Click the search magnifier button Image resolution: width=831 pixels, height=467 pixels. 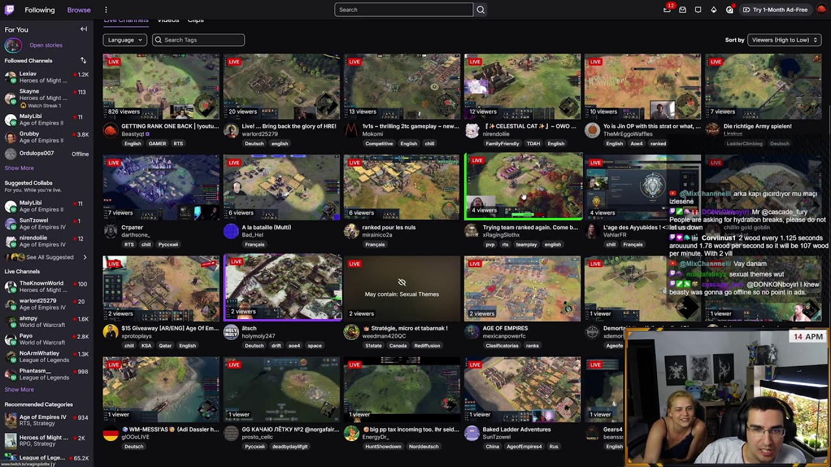480,10
